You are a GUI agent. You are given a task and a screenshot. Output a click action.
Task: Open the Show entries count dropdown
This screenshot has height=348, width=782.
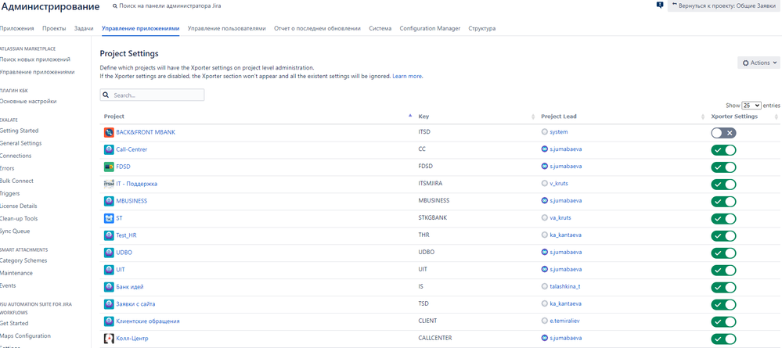click(x=751, y=106)
